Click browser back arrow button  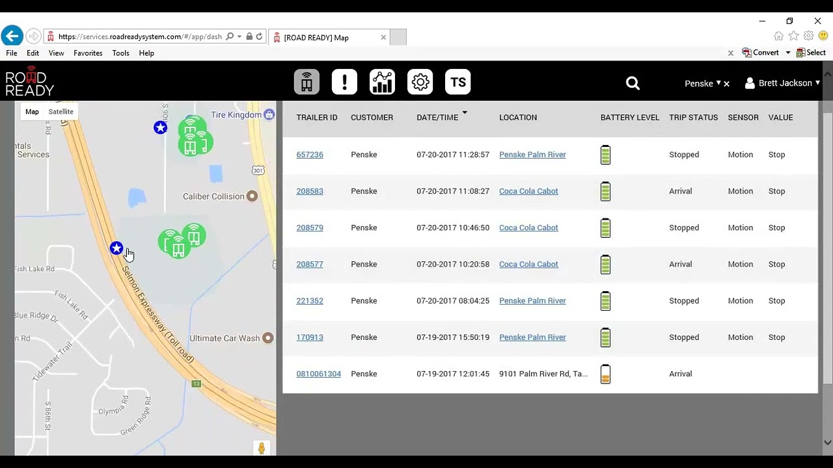[12, 36]
